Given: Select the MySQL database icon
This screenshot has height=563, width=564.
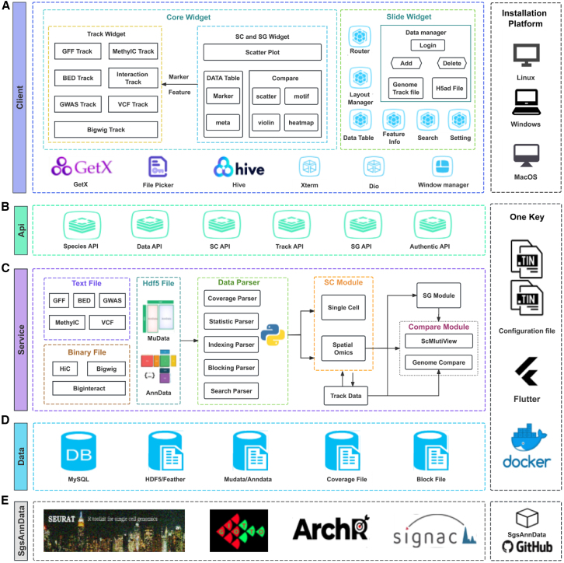Looking at the screenshot, I should coord(78,452).
